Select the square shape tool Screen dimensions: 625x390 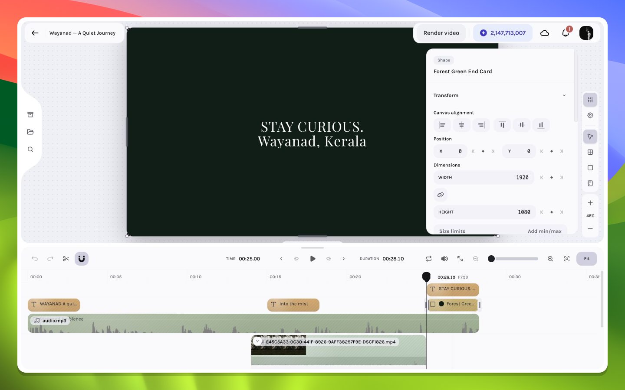[590, 168]
